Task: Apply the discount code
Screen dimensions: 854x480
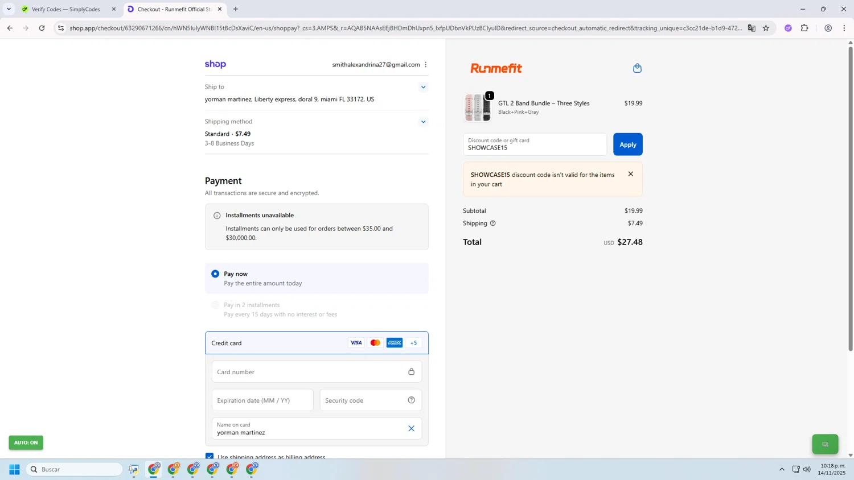Action: pos(627,144)
